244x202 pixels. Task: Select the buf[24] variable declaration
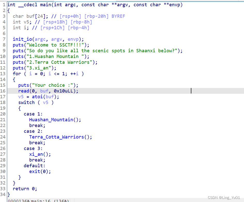tap(30, 16)
